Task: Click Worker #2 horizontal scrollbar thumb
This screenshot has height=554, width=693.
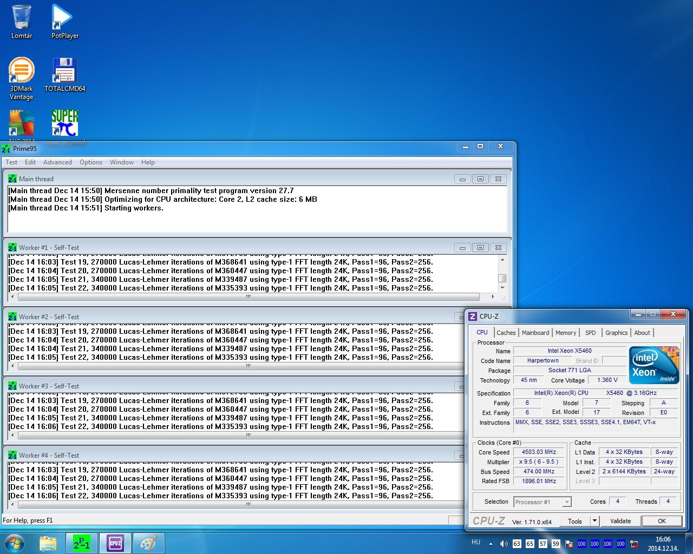Action: tap(249, 366)
